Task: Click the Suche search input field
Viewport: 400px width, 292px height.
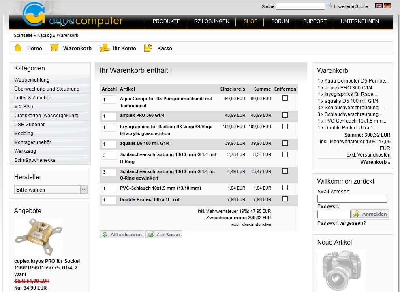Action: point(300,6)
